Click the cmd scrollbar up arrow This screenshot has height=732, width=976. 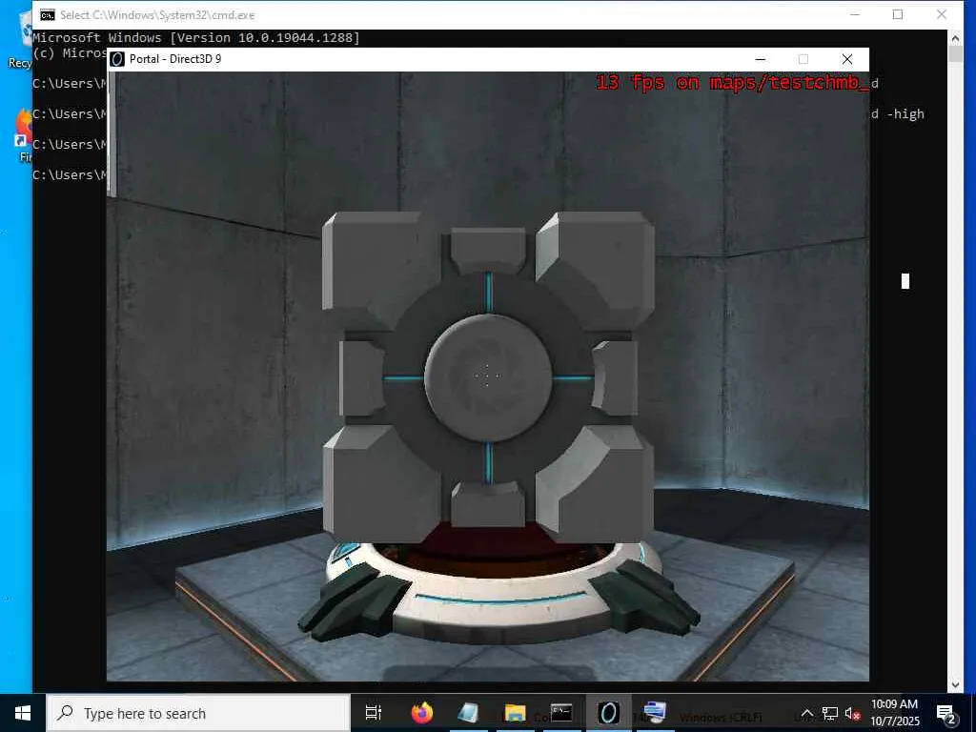click(x=955, y=38)
